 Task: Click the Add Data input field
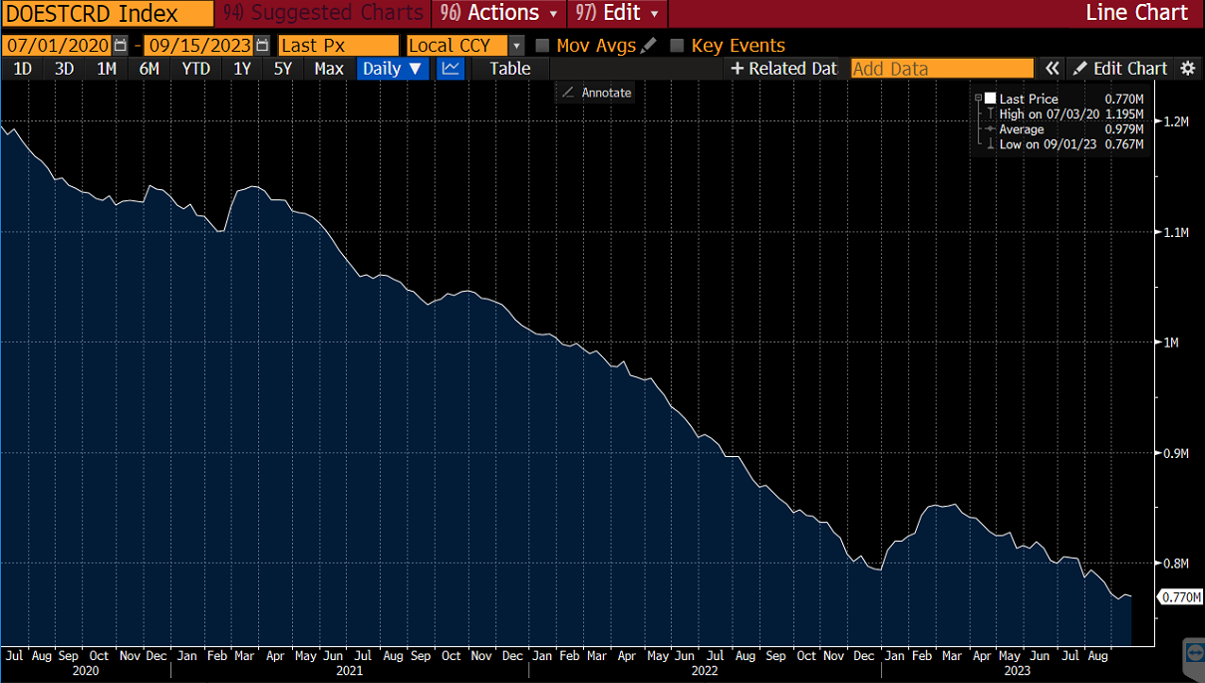point(942,69)
